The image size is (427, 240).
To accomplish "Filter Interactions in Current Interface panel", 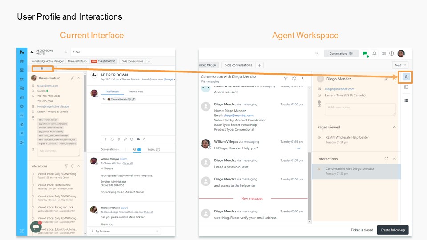I will click(66, 166).
